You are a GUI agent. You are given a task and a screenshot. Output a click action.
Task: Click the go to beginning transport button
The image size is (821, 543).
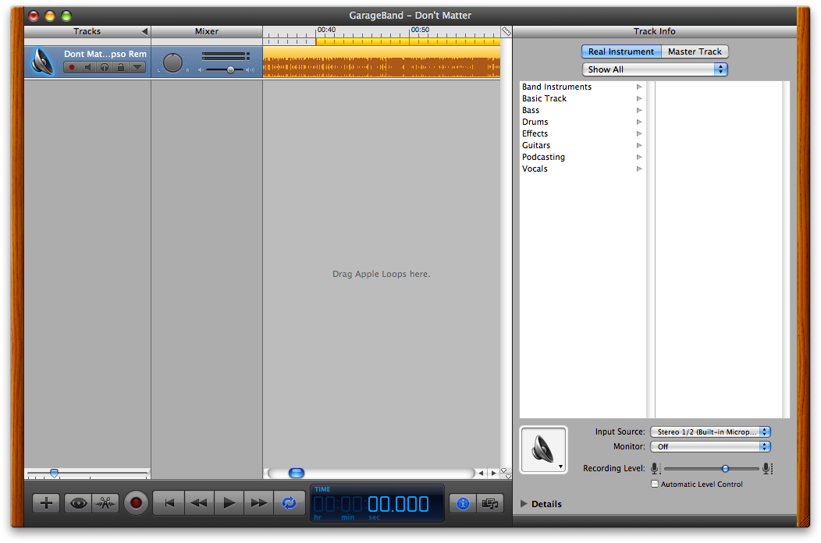(x=169, y=503)
